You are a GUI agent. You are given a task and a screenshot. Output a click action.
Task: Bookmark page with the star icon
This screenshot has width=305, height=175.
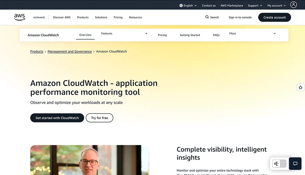tap(301, 87)
